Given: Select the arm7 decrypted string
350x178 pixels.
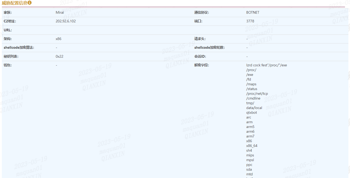Looking at the screenshot, I should coord(250,136).
